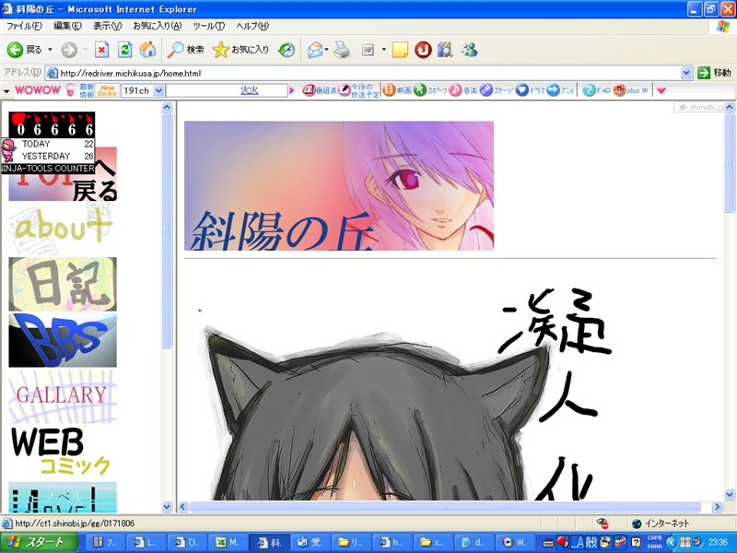737x553 pixels.
Task: Open the Messenger people icon
Action: click(x=469, y=50)
